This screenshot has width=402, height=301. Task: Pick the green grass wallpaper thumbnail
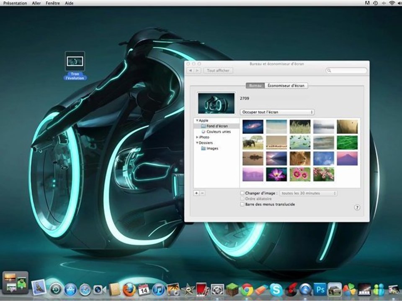pyautogui.click(x=347, y=143)
